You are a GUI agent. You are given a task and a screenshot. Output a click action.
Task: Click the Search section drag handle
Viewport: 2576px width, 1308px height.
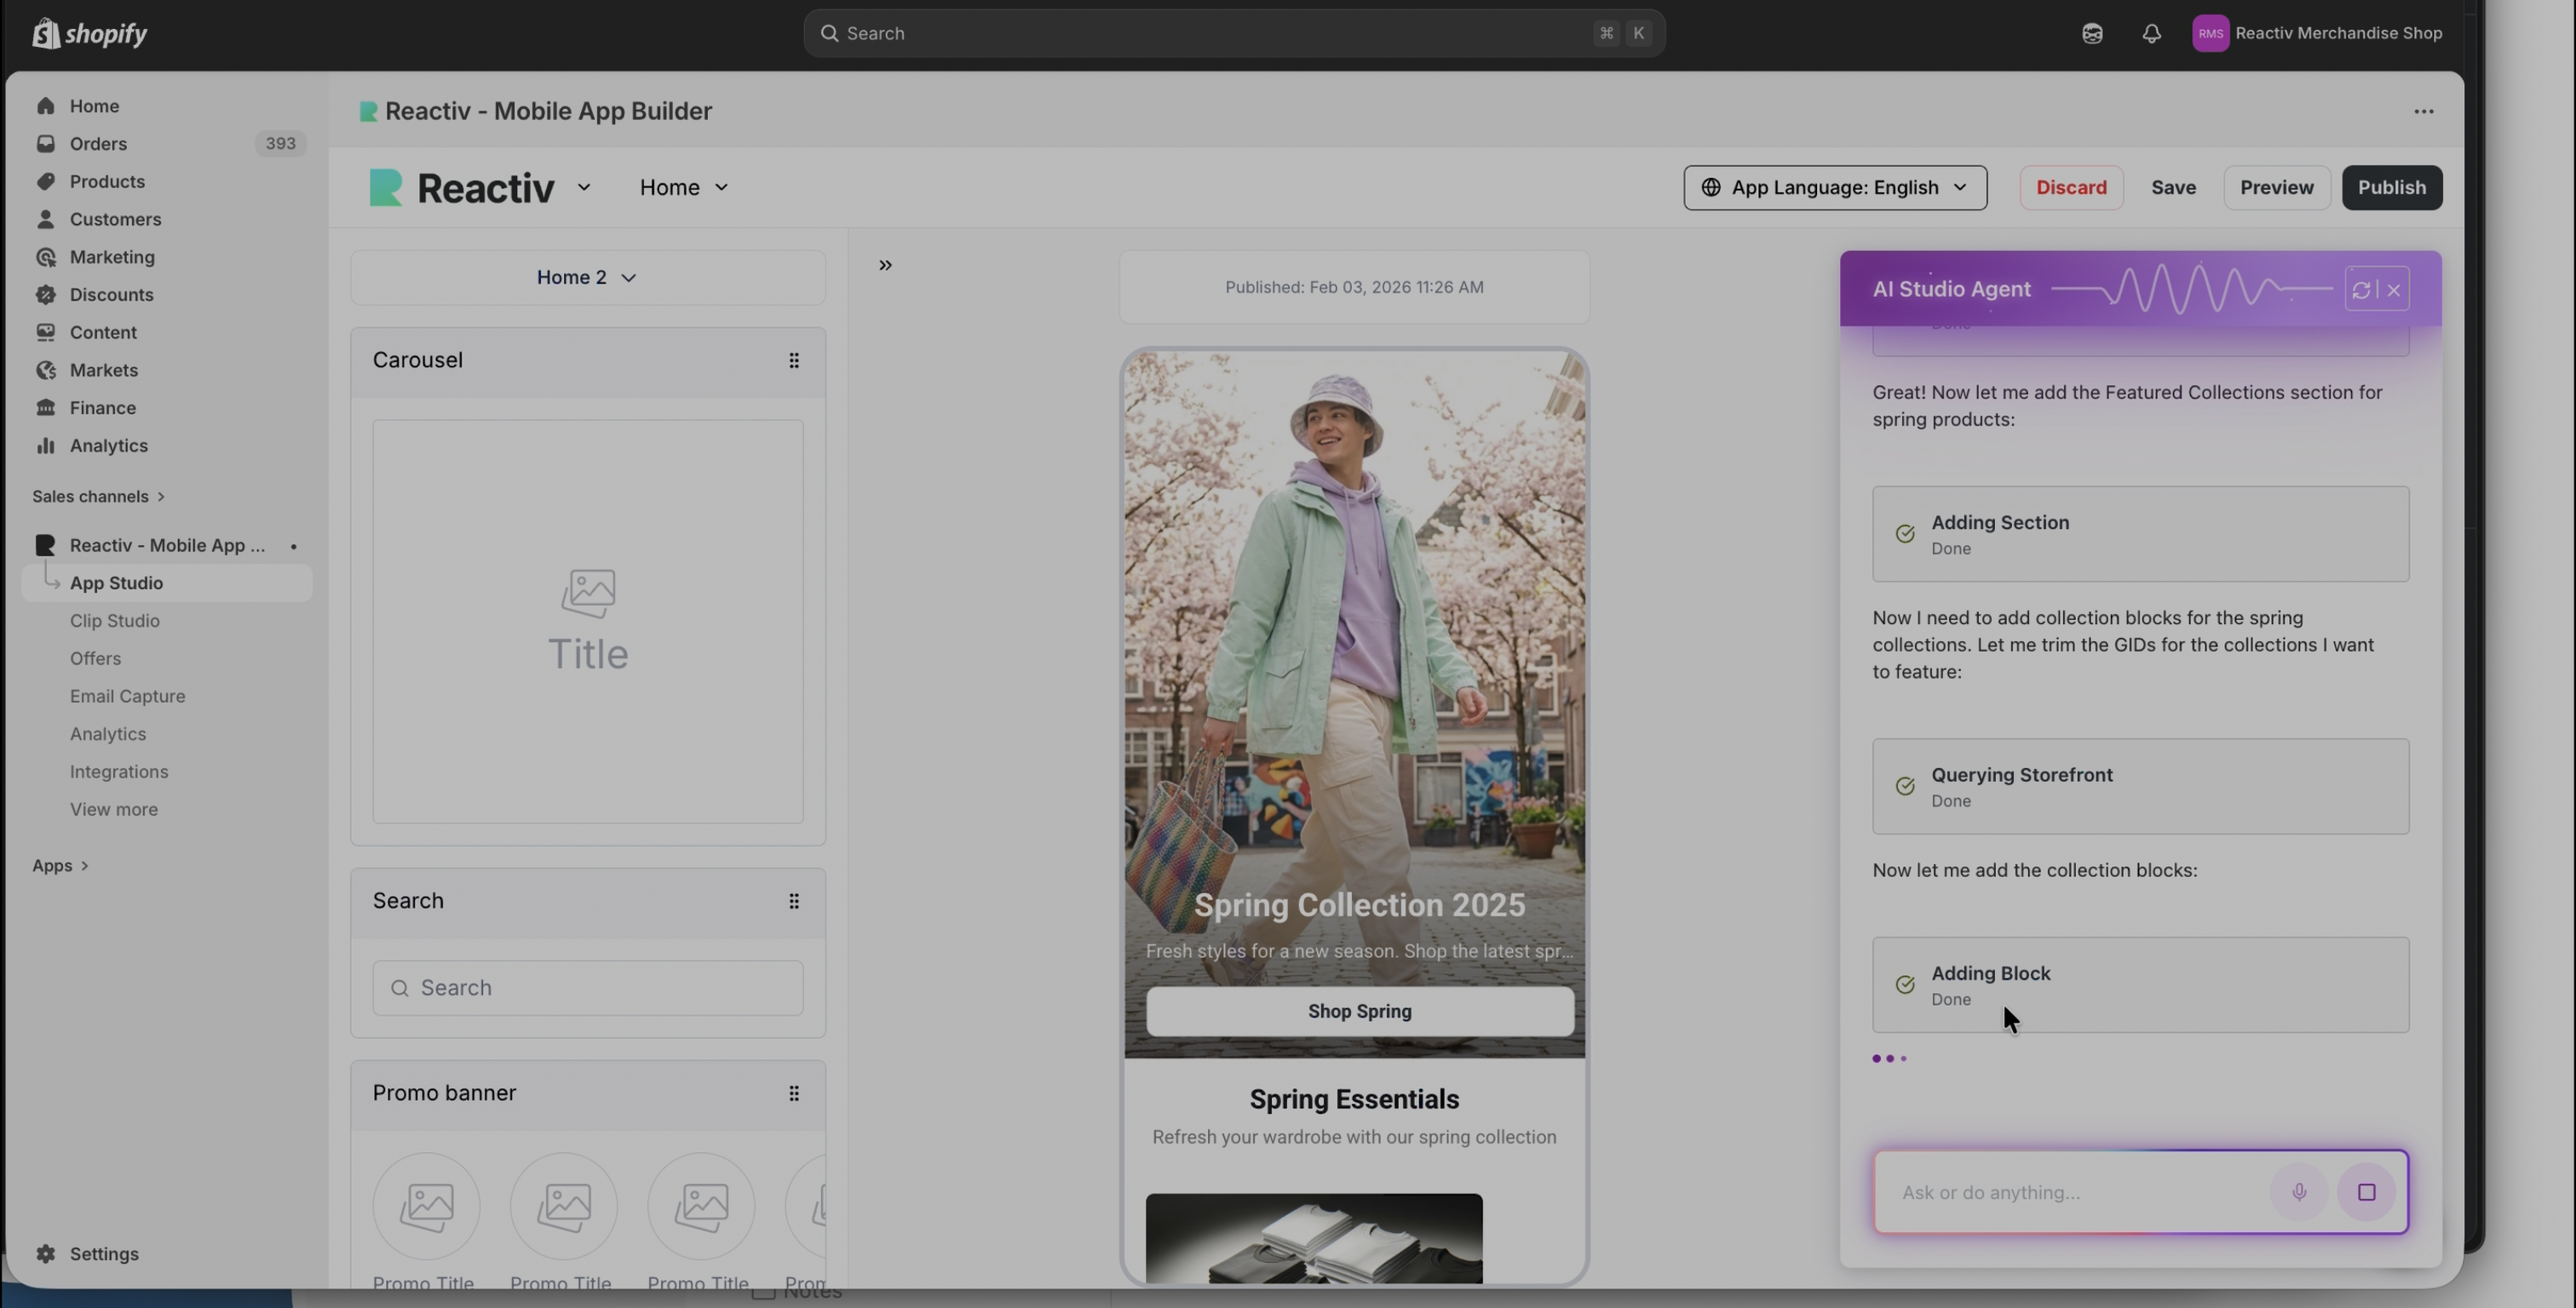[x=794, y=901]
